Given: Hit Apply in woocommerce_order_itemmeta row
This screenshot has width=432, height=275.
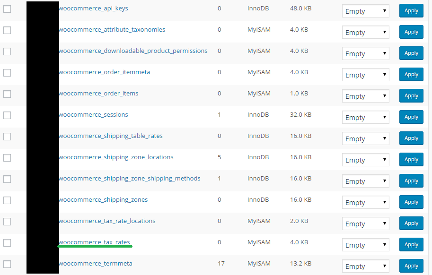Looking at the screenshot, I should [411, 75].
